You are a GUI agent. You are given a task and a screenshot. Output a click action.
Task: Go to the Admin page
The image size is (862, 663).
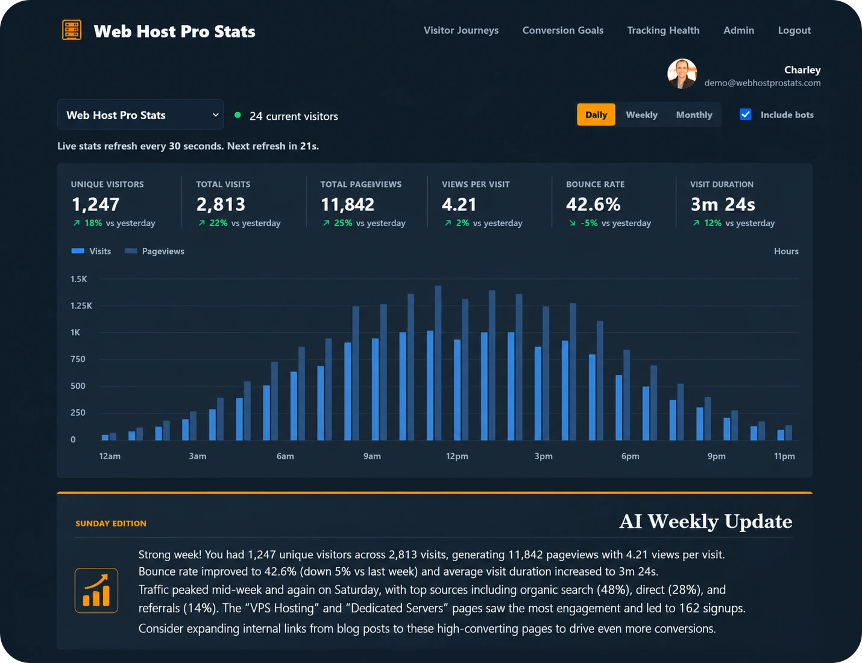pos(738,30)
